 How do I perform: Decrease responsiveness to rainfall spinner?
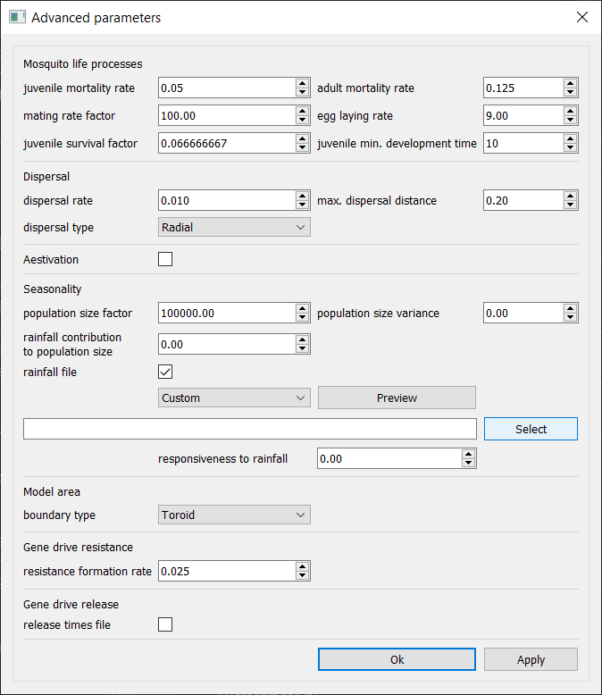point(469,464)
